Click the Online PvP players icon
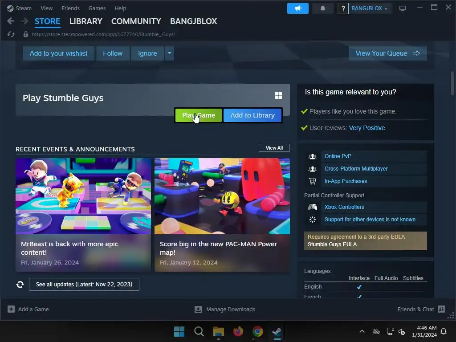The image size is (456, 342). click(x=312, y=156)
